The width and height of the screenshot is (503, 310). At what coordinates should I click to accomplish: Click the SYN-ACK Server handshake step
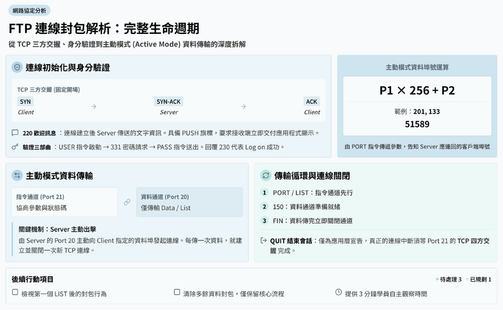point(169,106)
